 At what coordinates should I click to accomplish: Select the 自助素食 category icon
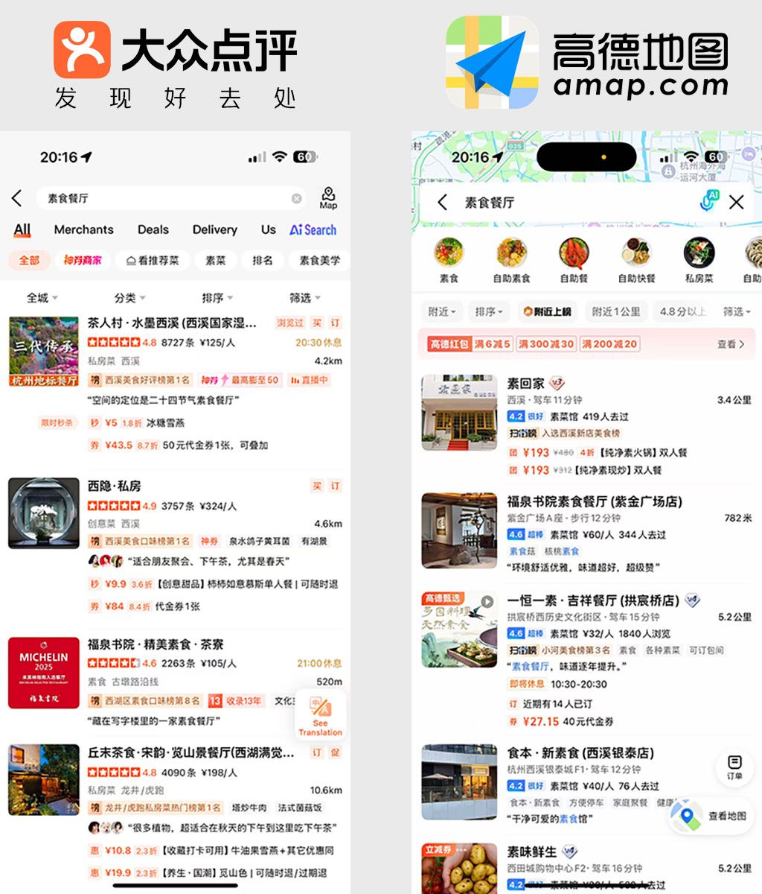tap(512, 260)
